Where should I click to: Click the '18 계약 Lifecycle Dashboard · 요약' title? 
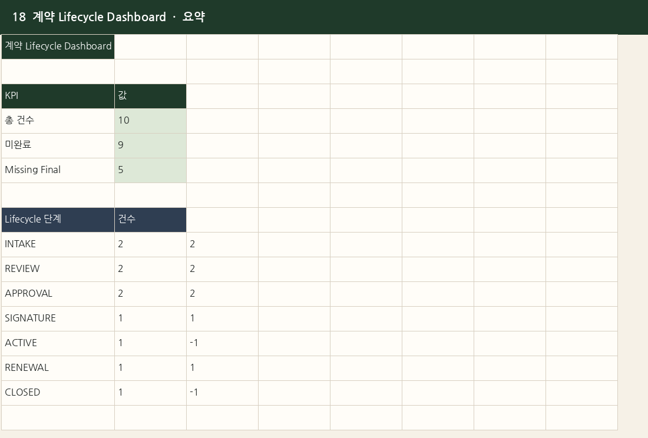[x=108, y=17]
